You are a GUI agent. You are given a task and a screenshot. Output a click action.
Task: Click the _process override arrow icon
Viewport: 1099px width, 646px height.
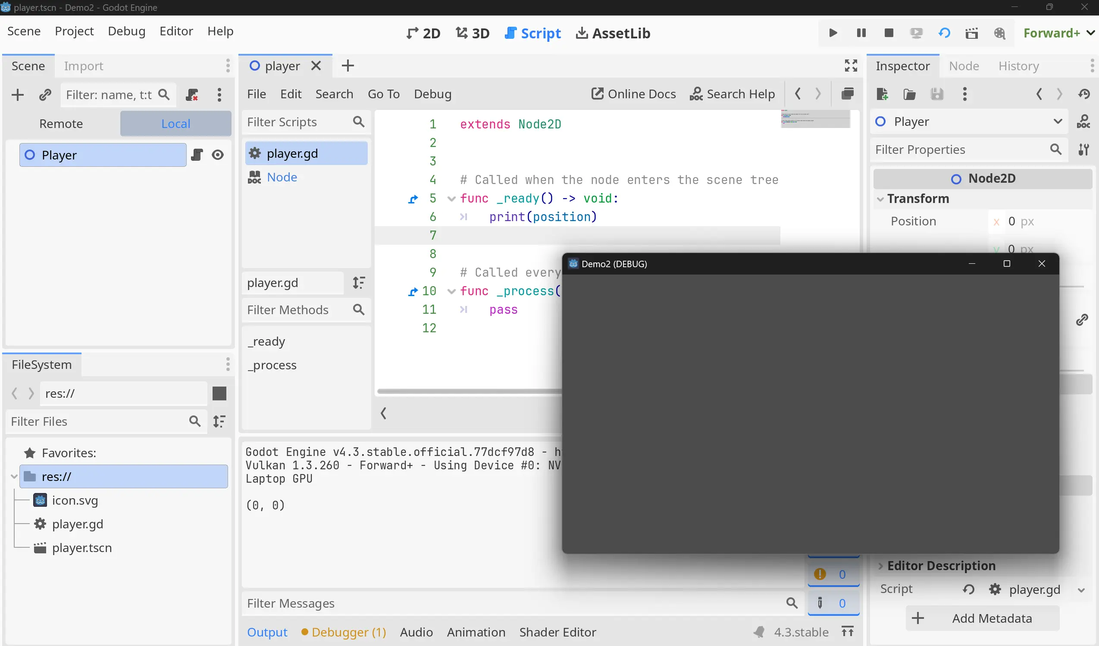pos(413,292)
